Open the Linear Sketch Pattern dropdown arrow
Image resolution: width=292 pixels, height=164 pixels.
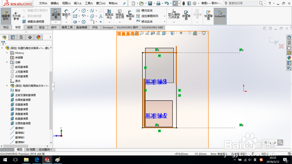click(x=164, y=16)
